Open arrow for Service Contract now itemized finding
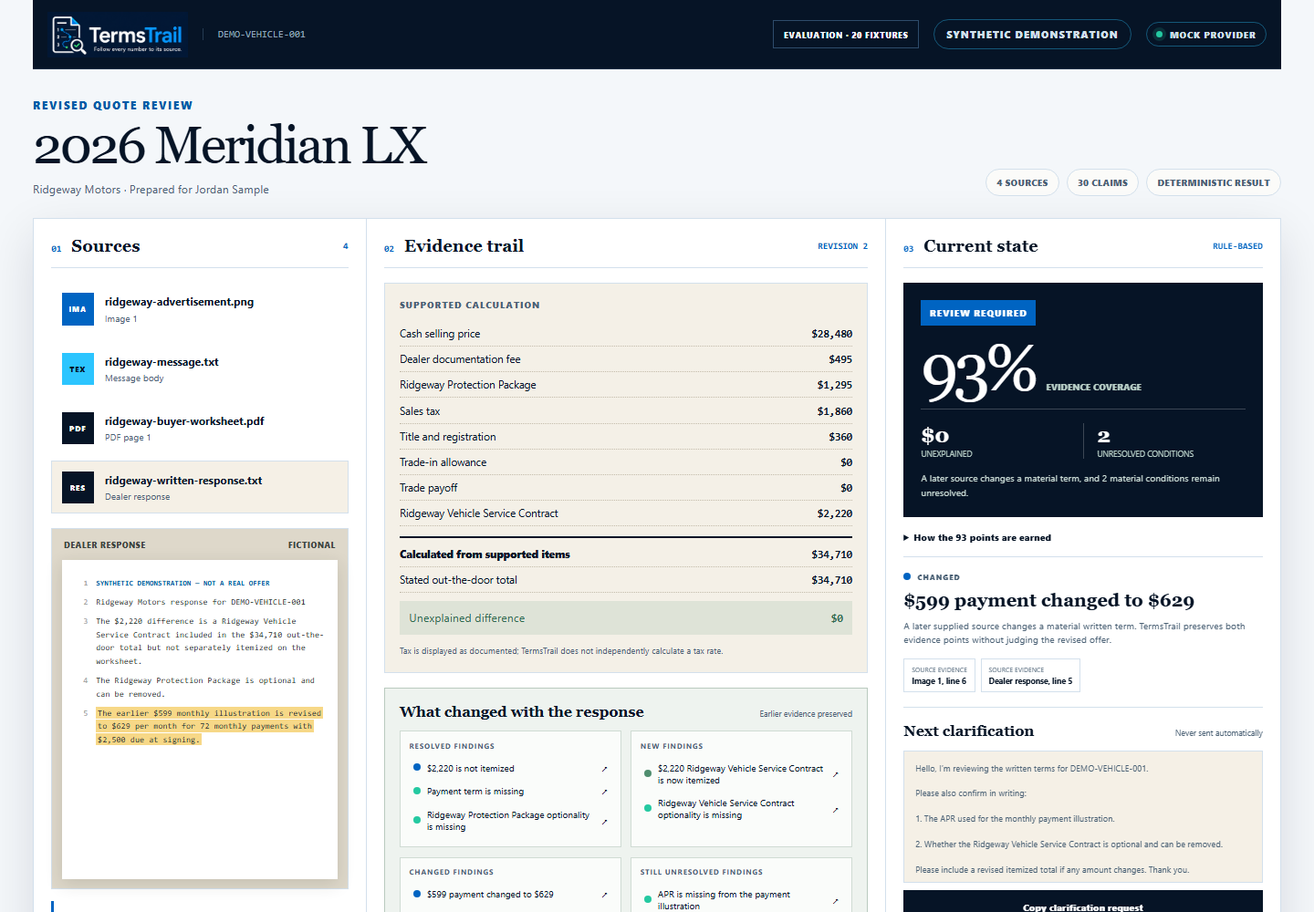The width and height of the screenshot is (1314, 912). pos(835,774)
